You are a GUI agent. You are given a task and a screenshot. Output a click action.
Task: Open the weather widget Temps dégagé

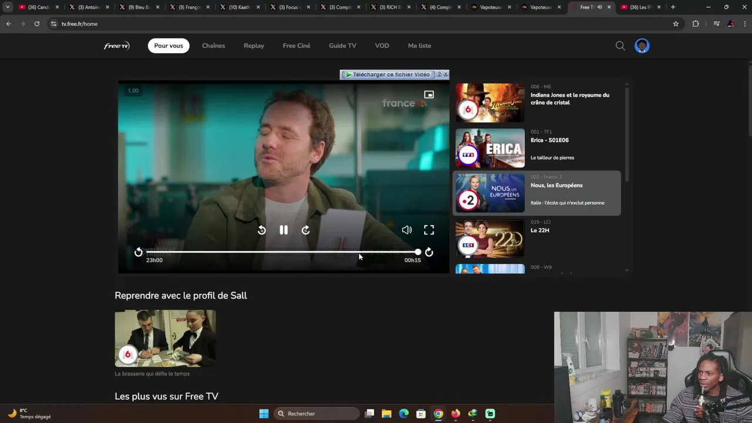coord(29,414)
